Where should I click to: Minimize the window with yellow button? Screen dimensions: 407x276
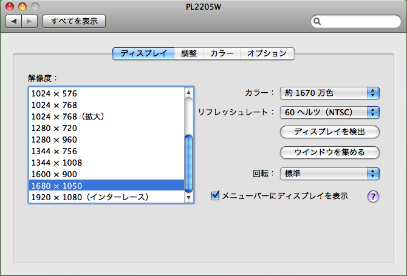pos(22,7)
